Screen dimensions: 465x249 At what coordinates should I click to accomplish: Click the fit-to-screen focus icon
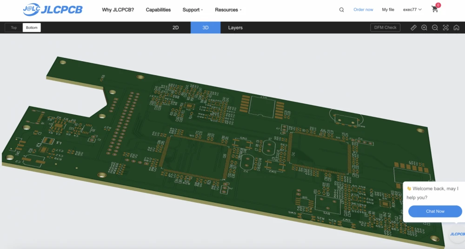(x=445, y=28)
